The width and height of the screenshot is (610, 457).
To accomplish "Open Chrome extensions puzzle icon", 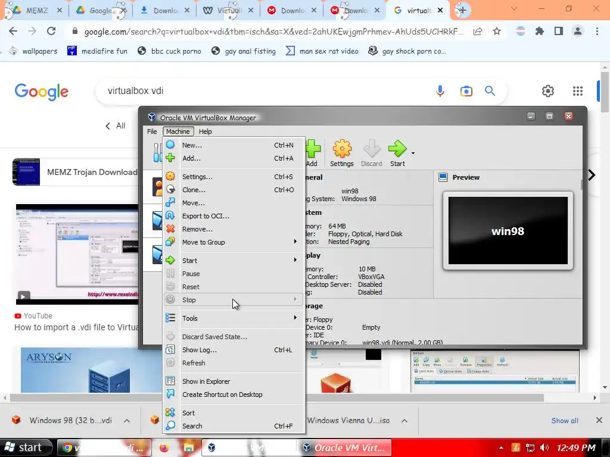I will (x=540, y=31).
